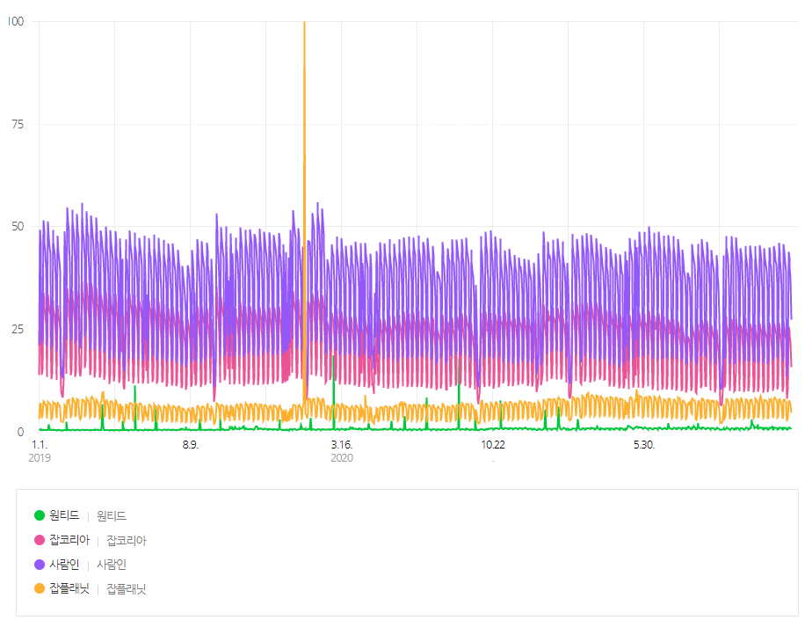Select the 5.30. date on the x-axis
Image resolution: width=805 pixels, height=620 pixels.
644,445
